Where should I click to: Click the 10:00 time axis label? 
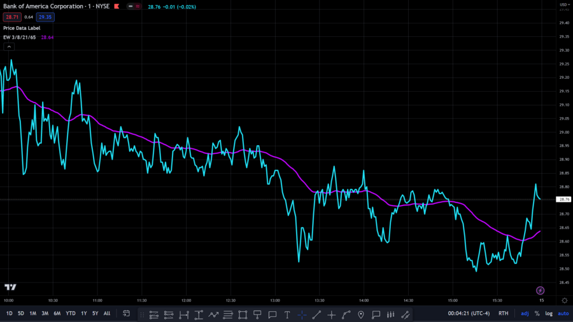pos(8,300)
